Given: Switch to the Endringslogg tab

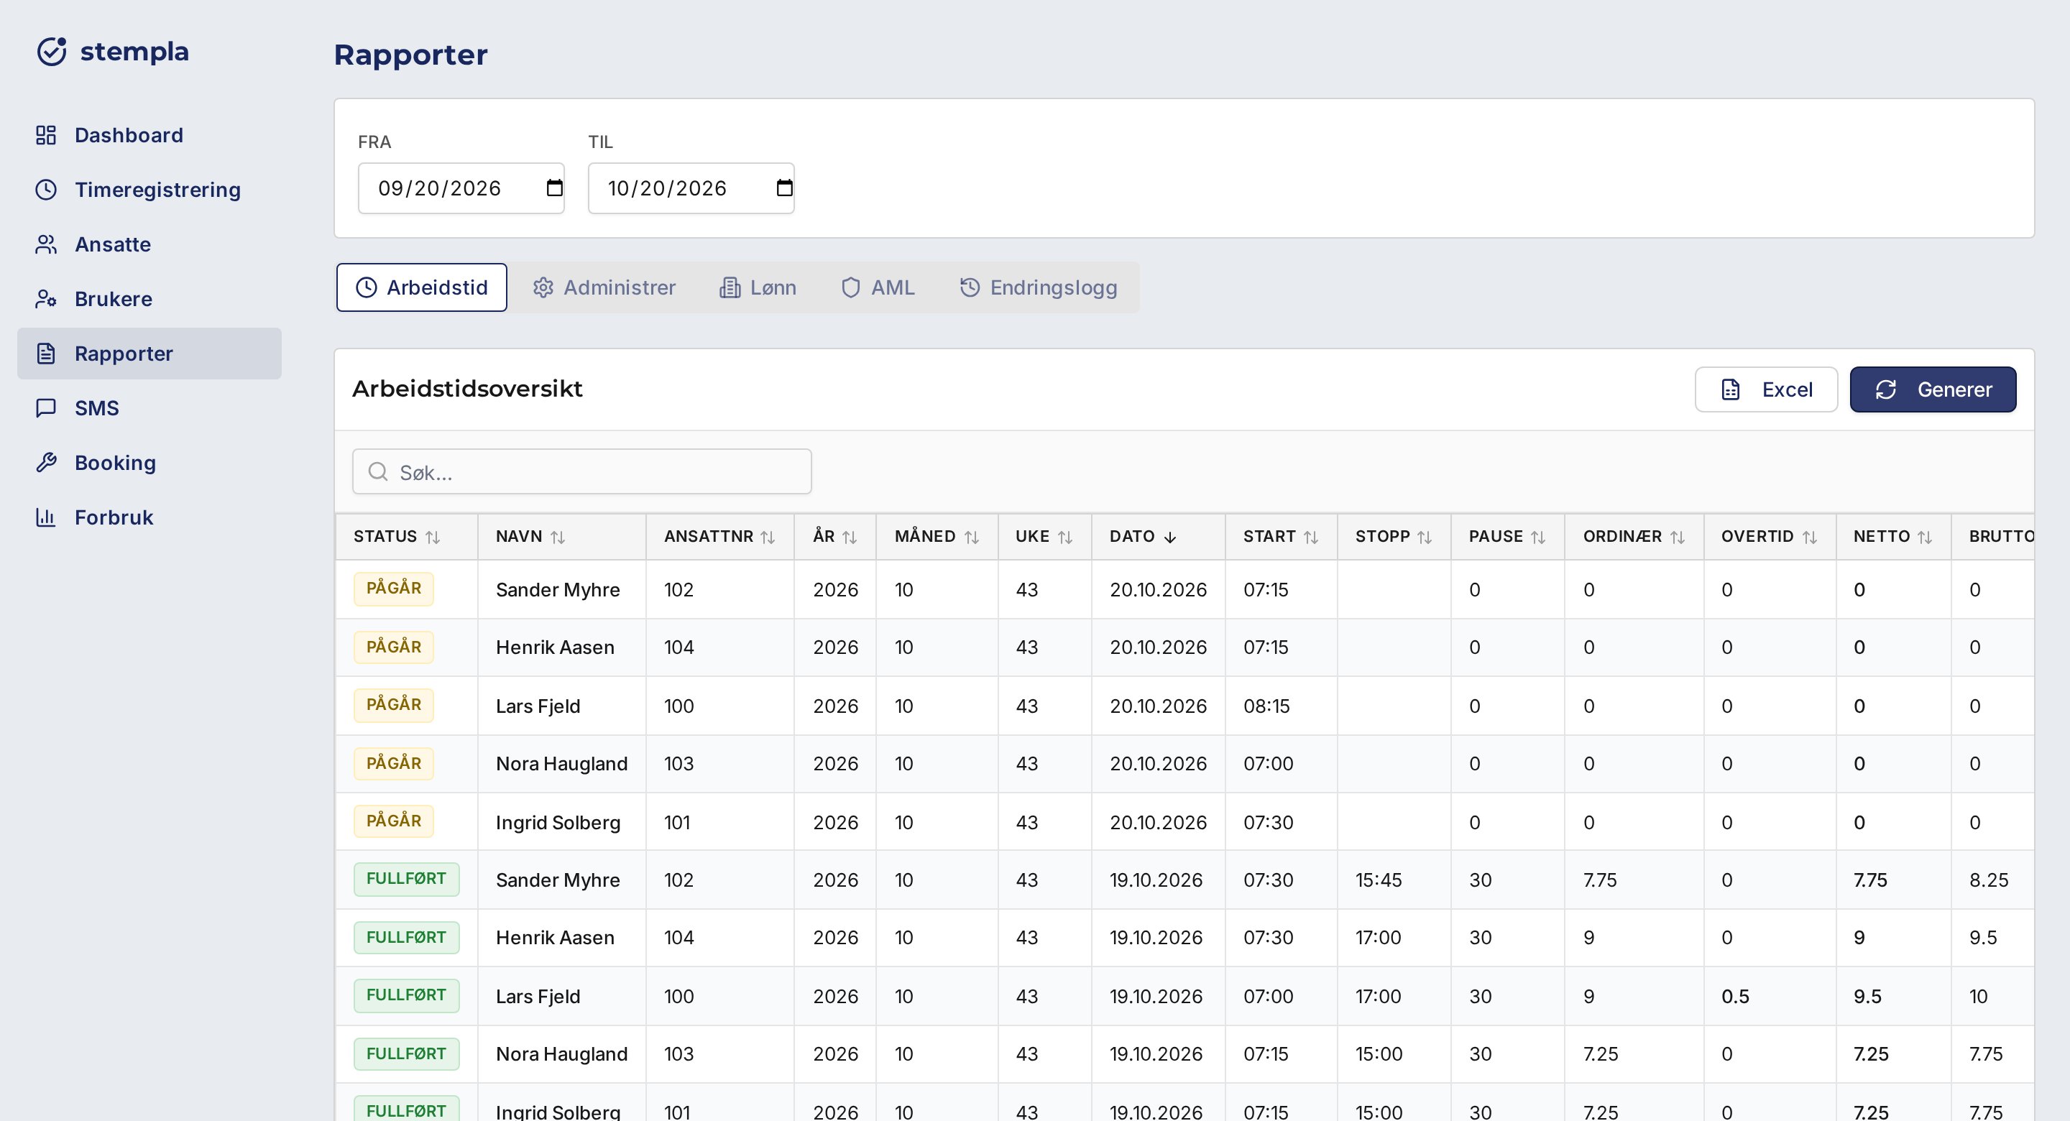Looking at the screenshot, I should coord(1038,287).
